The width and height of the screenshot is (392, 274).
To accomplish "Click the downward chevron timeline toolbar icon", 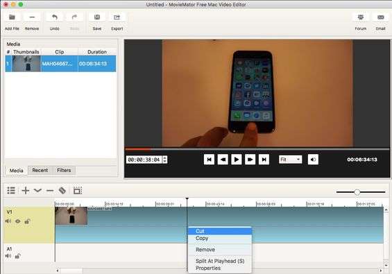I will coord(37,191).
